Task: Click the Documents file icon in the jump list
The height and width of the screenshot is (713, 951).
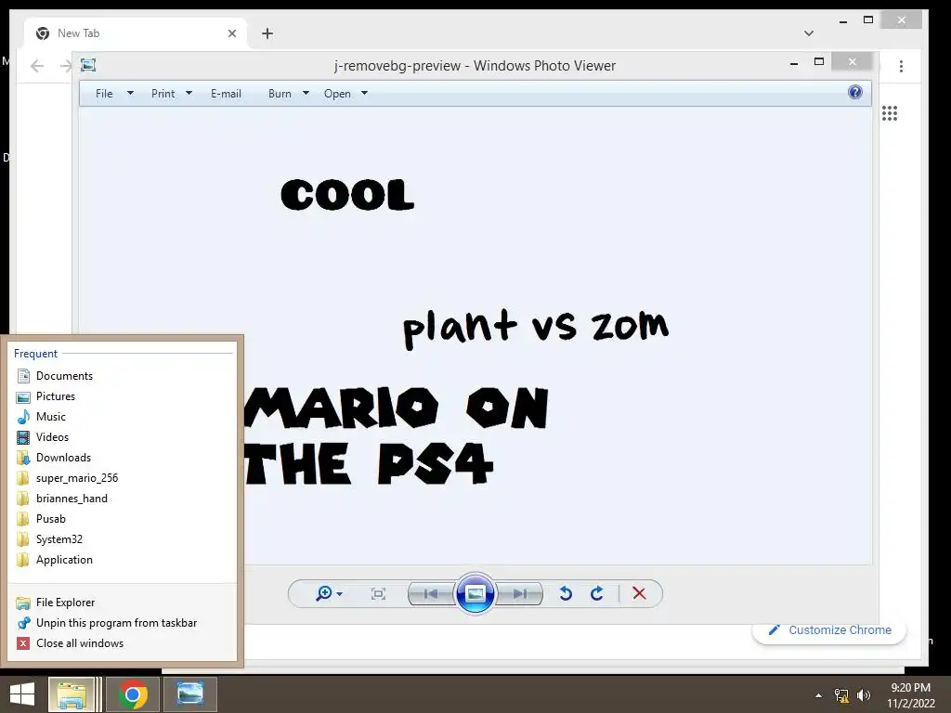Action: tap(23, 376)
